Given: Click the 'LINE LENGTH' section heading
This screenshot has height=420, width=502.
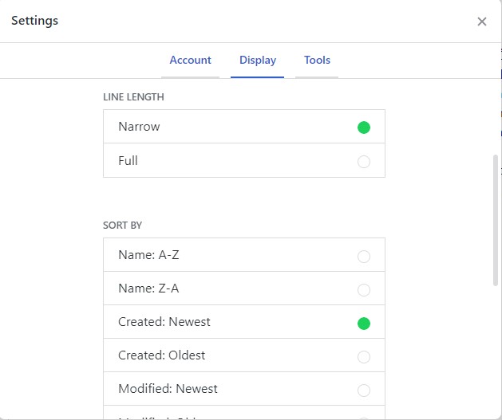Looking at the screenshot, I should tap(133, 97).
